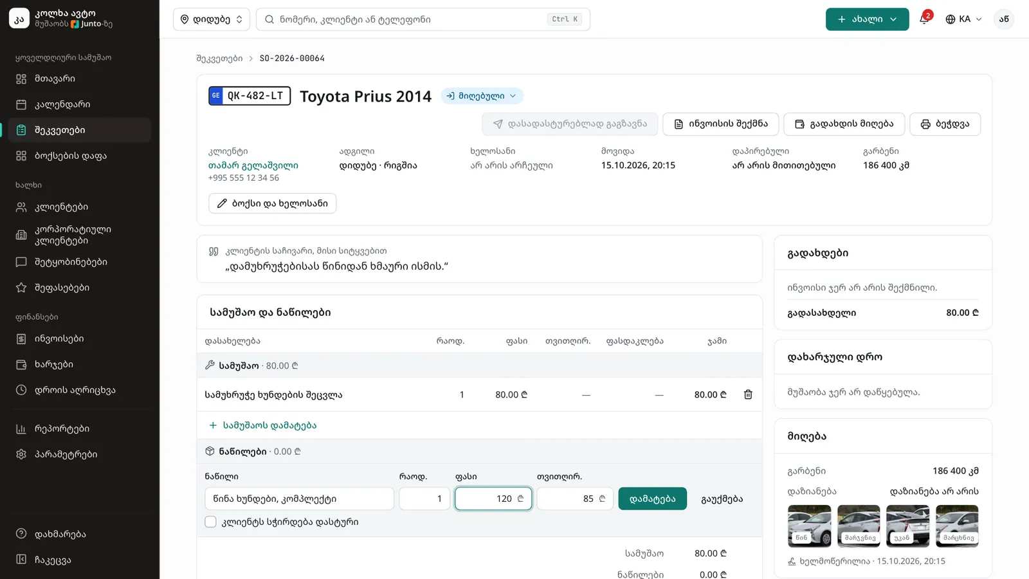Tick კლიენტს სჭირდება დასტური checkbox

pos(210,522)
